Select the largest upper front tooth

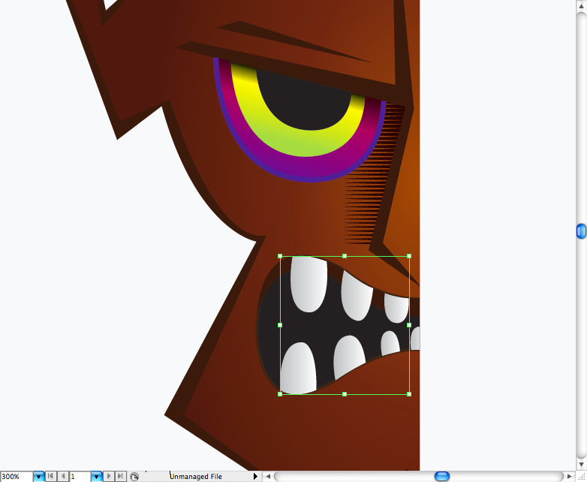pyautogui.click(x=309, y=285)
